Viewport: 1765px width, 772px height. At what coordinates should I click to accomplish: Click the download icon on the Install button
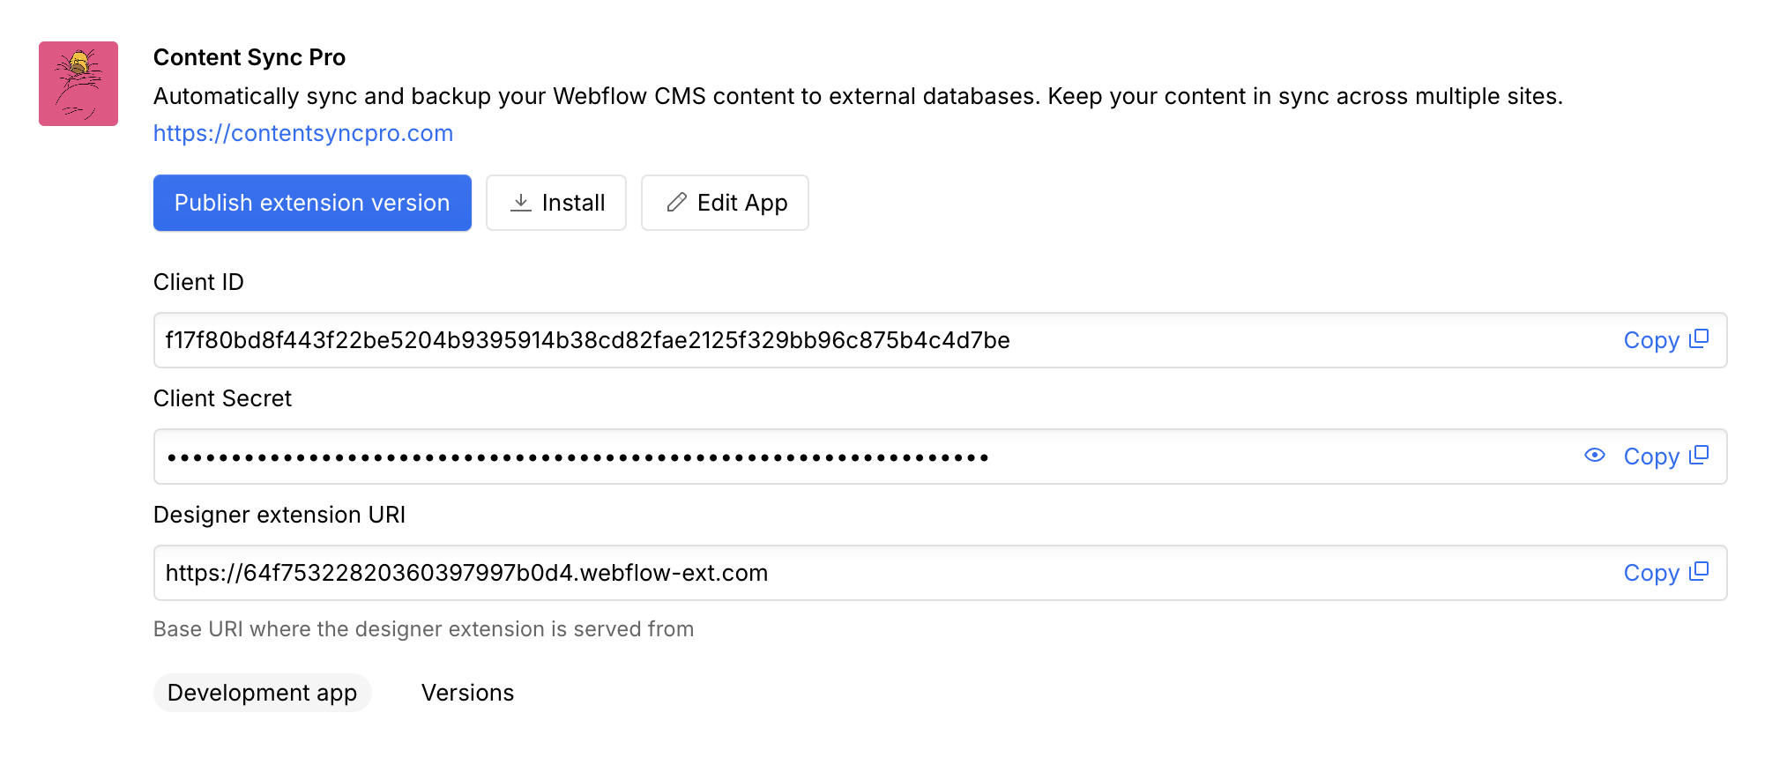pyautogui.click(x=522, y=203)
